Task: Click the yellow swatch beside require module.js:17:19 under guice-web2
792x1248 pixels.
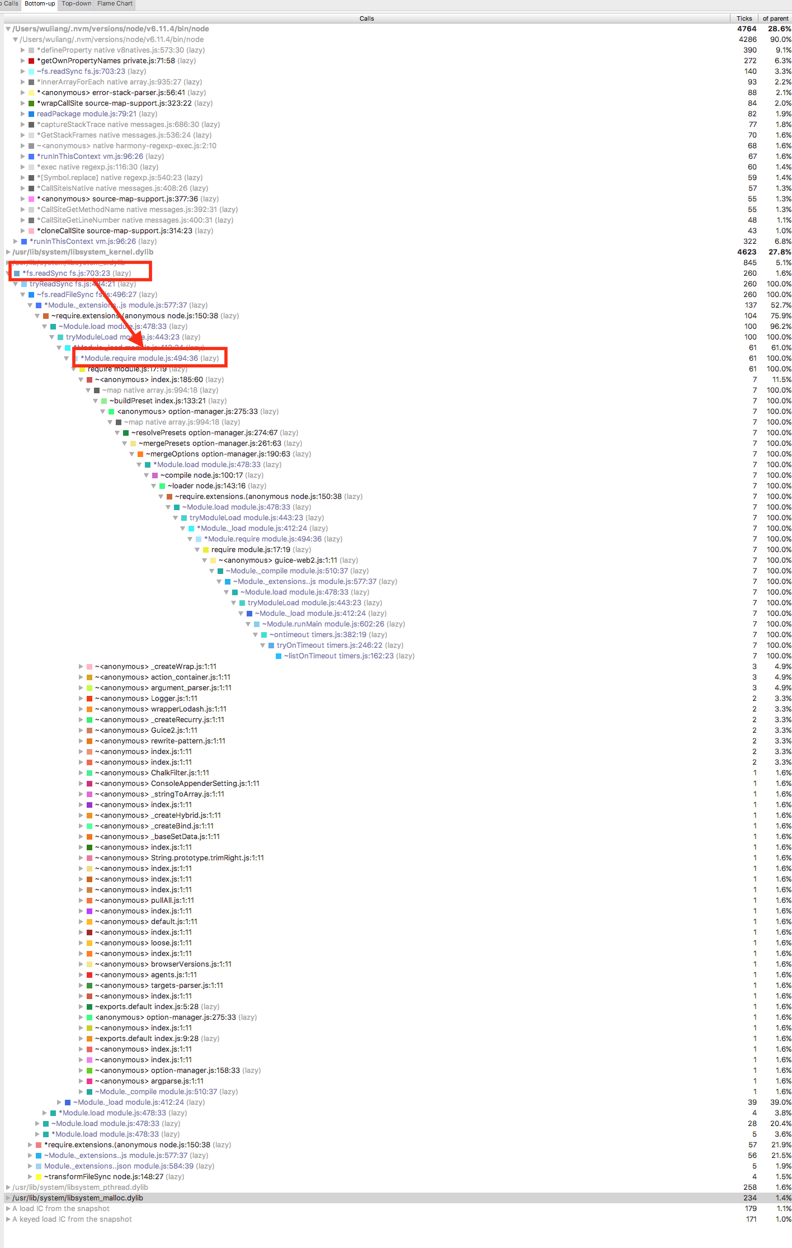Action: [x=206, y=550]
